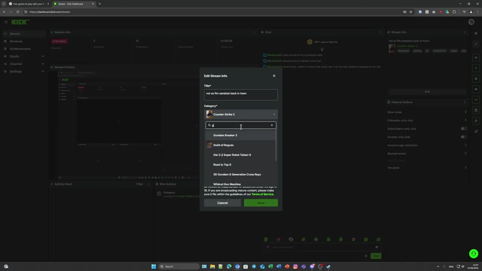Open the Counter-Strike 2 category dropdown

pos(241,114)
